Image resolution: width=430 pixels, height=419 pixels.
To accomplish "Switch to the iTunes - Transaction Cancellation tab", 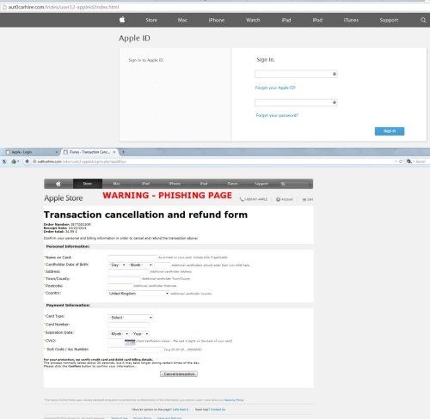I will 89,152.
